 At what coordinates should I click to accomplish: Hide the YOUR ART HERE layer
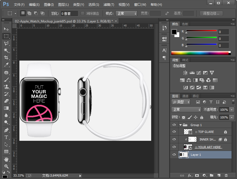point(174,147)
